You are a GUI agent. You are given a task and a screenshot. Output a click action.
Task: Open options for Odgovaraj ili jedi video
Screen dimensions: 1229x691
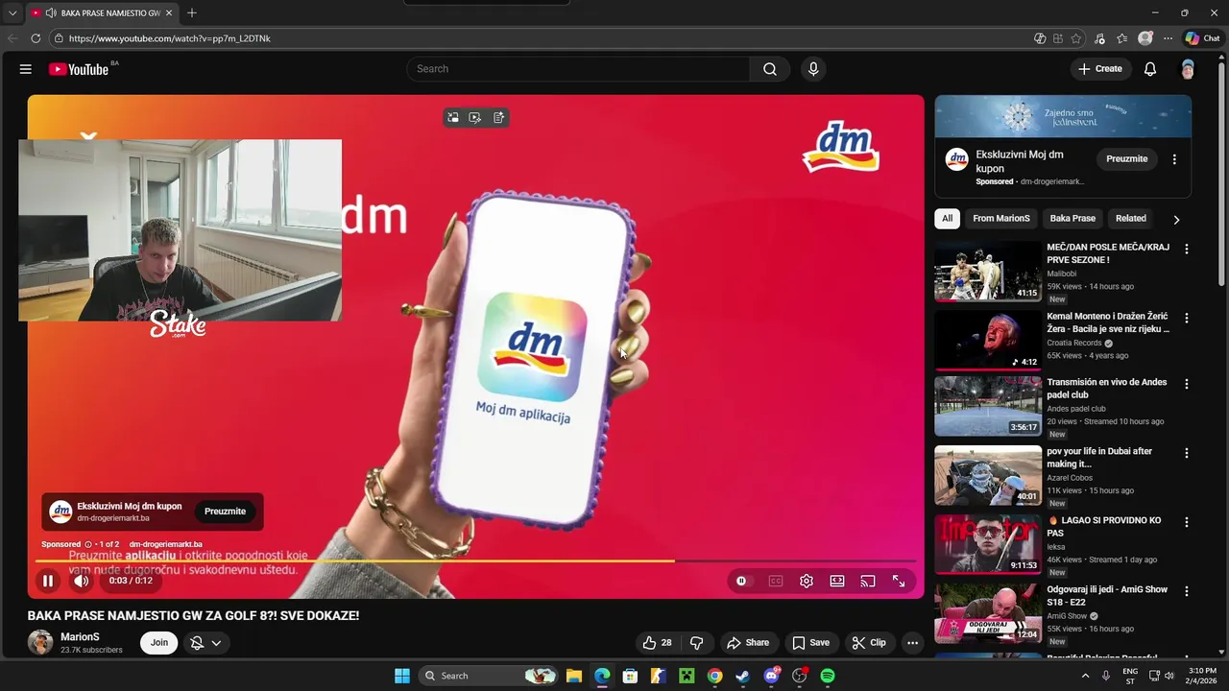point(1186,591)
